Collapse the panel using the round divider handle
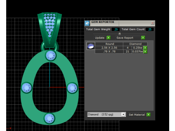The height and width of the screenshot is (131, 175). click(x=120, y=33)
